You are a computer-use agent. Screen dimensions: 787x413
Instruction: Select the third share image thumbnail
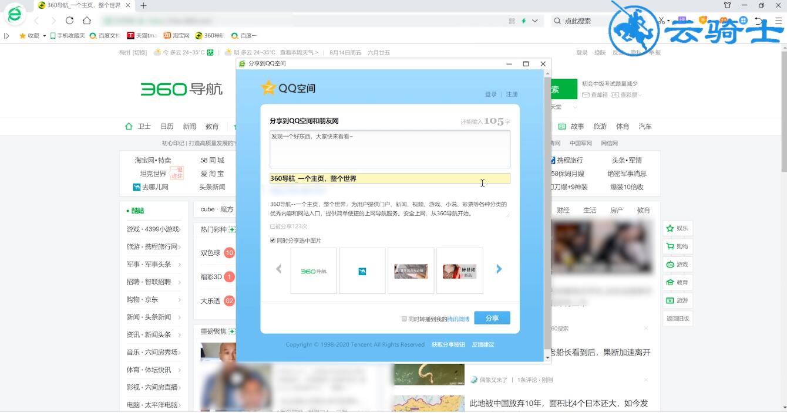411,270
